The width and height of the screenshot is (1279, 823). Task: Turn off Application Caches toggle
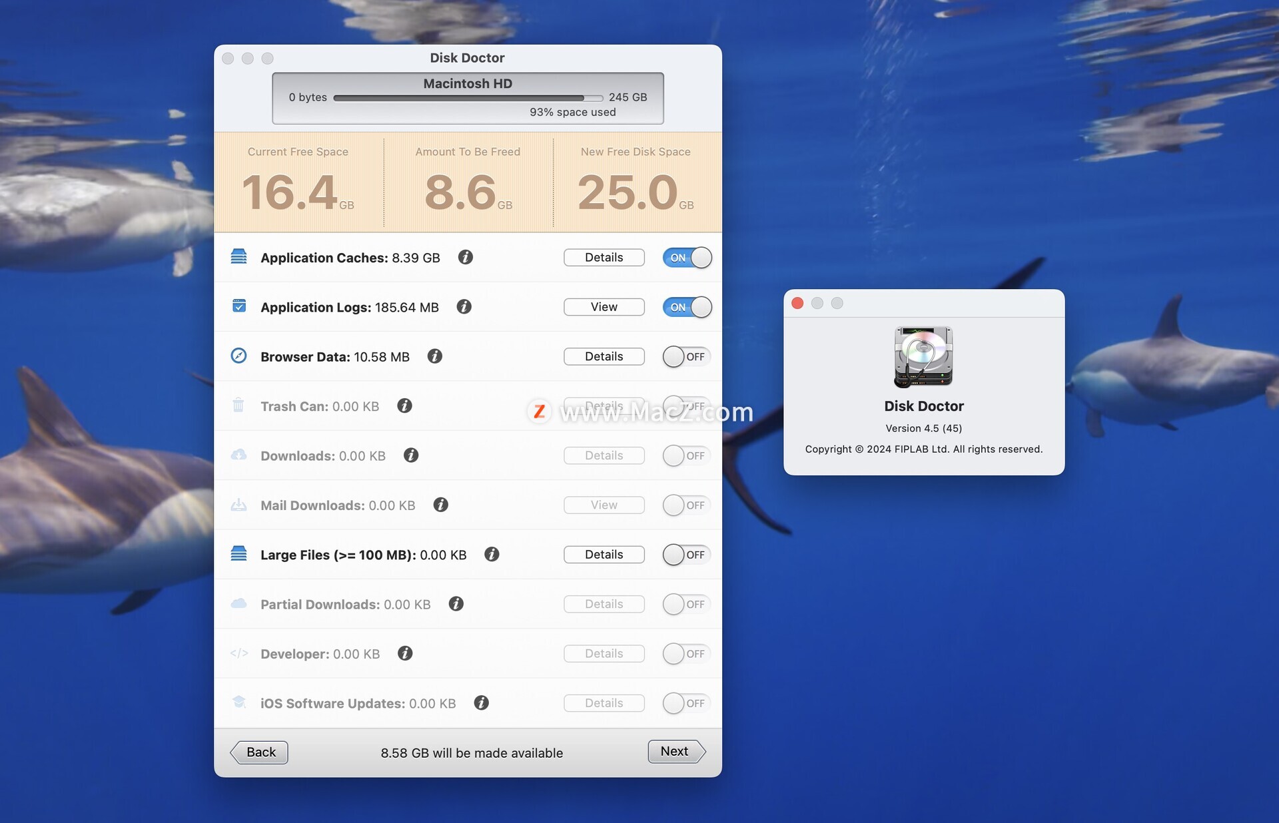click(687, 258)
